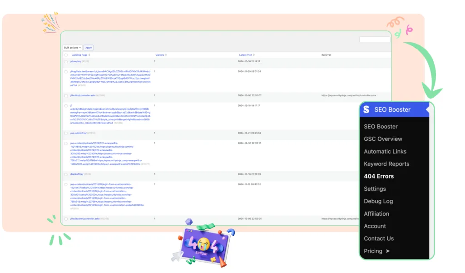The image size is (465, 273).
Task: Check the /wp-admin/rss/ row checkbox
Action: (66, 133)
